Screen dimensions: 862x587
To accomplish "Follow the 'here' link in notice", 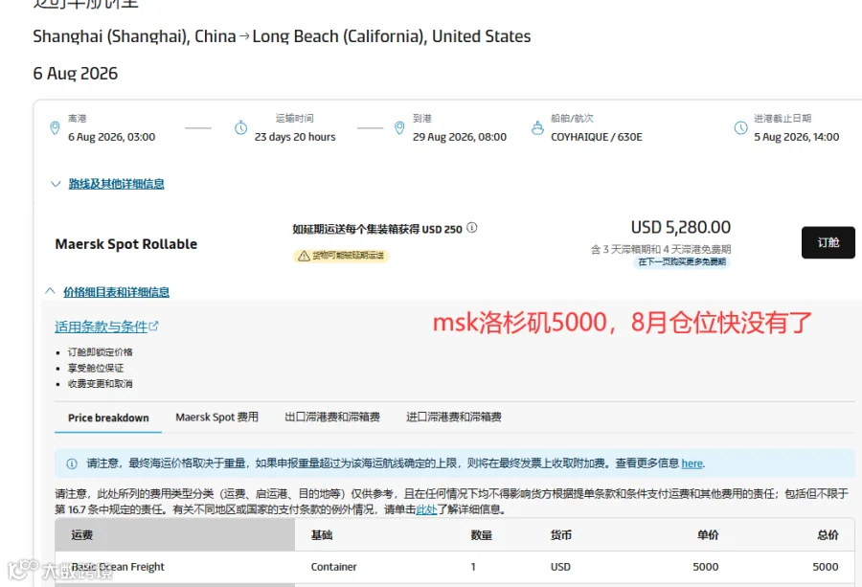I will pos(692,463).
